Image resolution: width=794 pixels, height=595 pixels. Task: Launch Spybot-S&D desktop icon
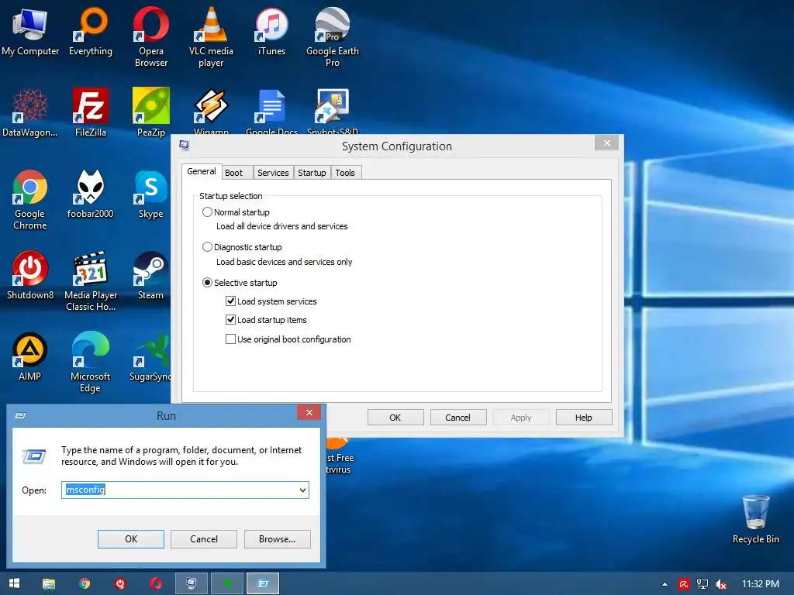tap(332, 110)
